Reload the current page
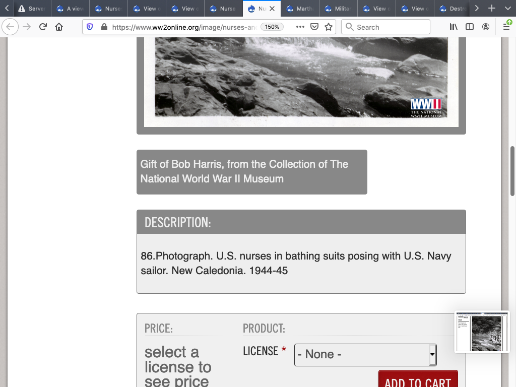This screenshot has height=387, width=516. 43,27
